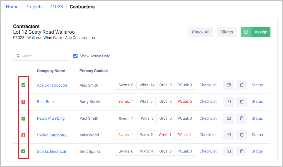Open the Clients button
The height and width of the screenshot is (167, 283).
[x=227, y=32]
